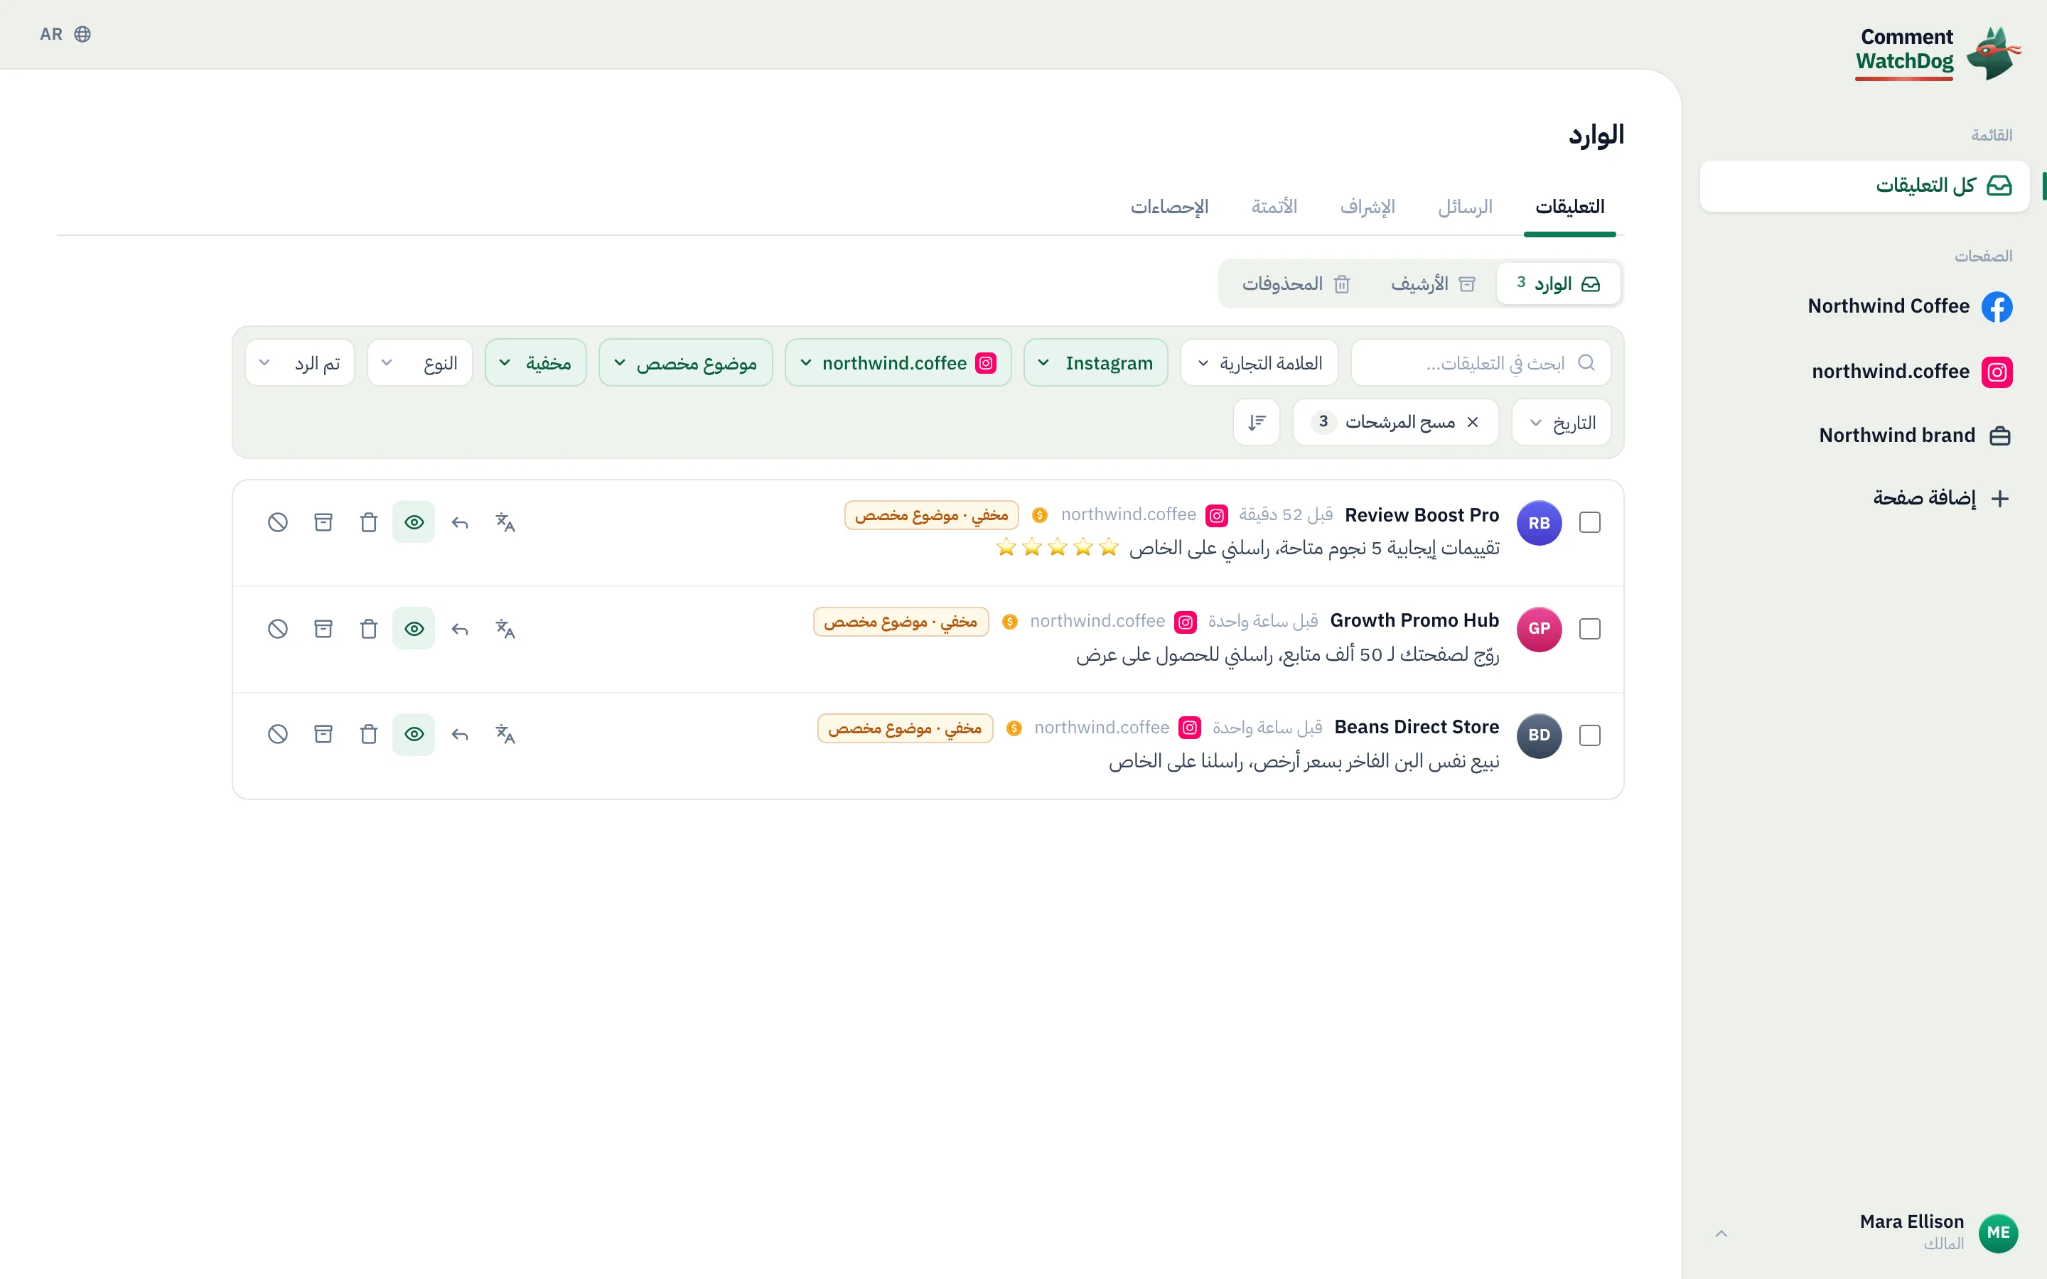Expand the Instagram platform filter dropdown
Image resolution: width=2047 pixels, height=1279 pixels.
click(1095, 363)
